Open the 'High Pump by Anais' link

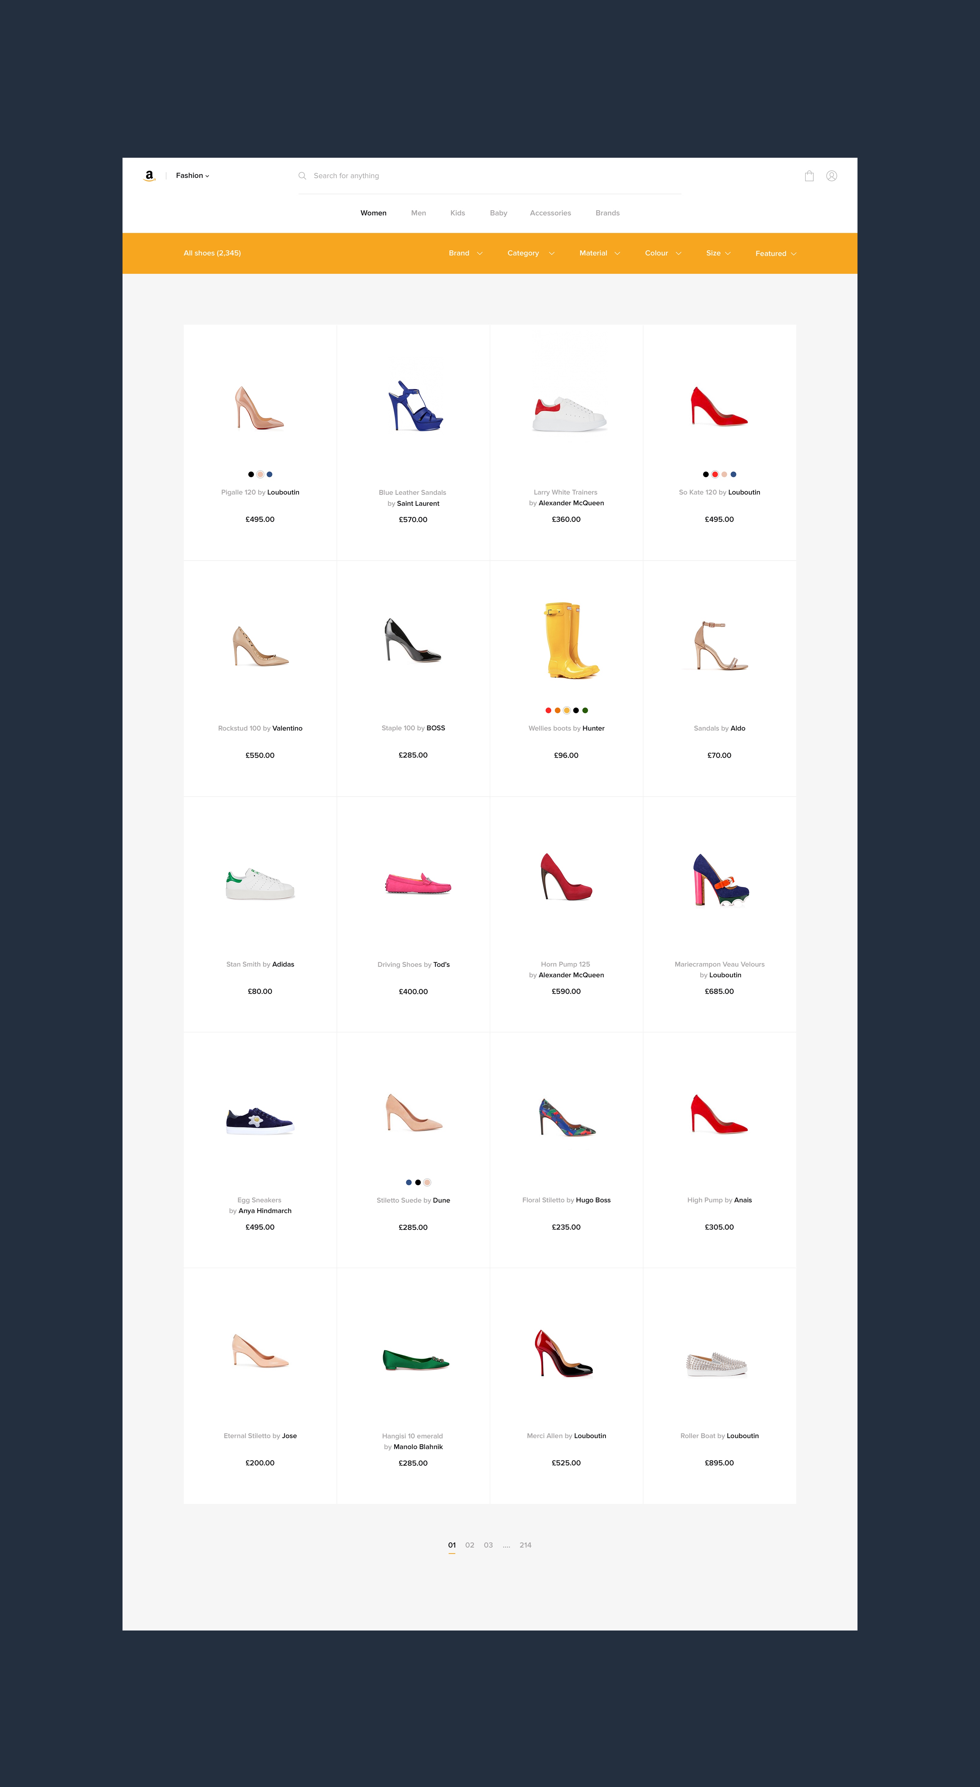point(719,1200)
